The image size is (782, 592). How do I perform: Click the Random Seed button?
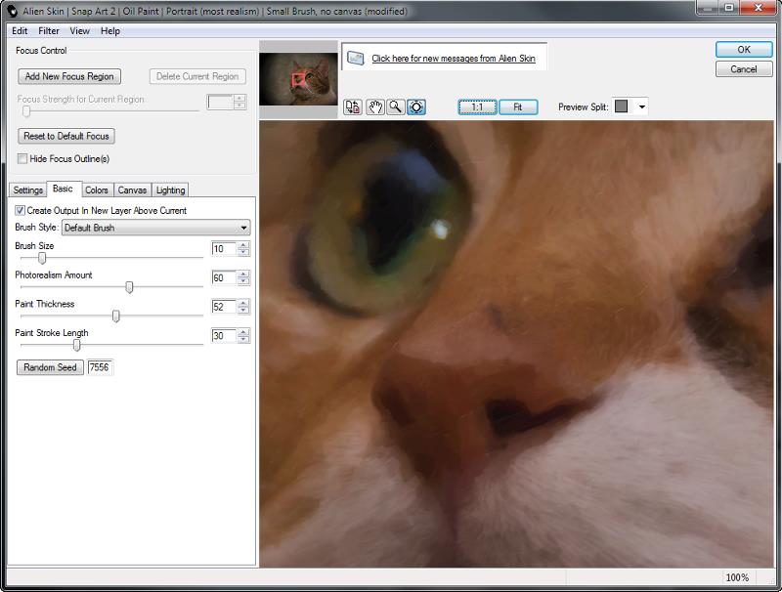point(50,367)
